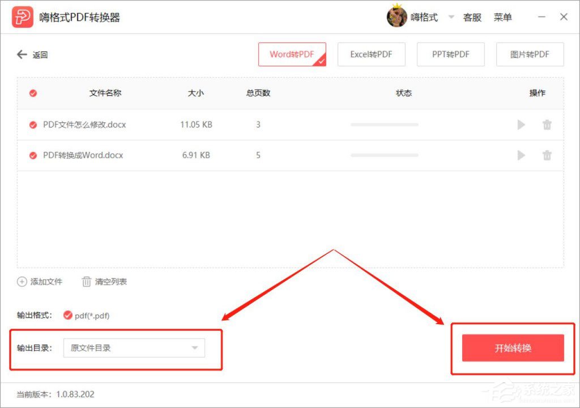This screenshot has width=580, height=408.
Task: Toggle the pdf(*.pdf) output format checkbox
Action: click(x=67, y=316)
